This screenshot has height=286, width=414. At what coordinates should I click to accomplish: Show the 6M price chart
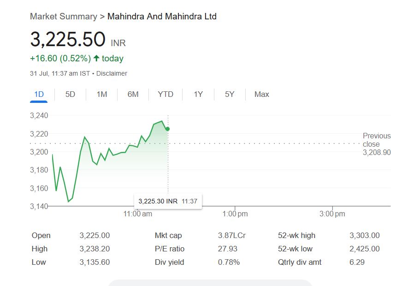[x=133, y=94]
